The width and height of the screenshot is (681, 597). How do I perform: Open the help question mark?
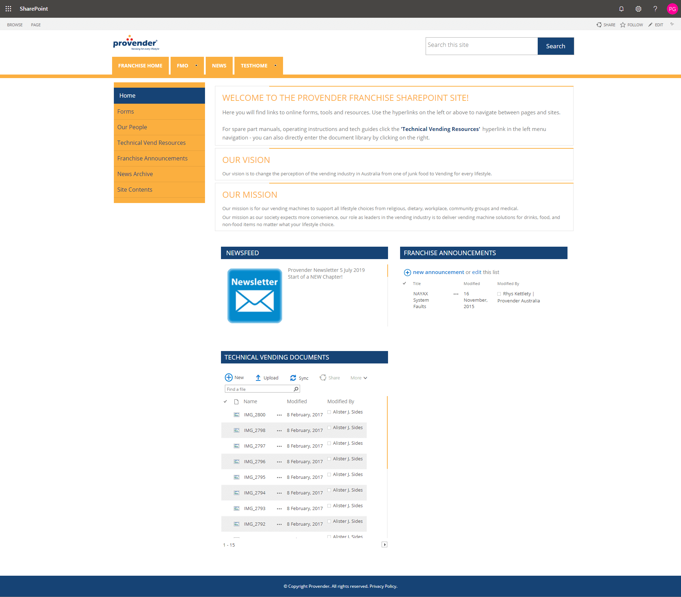coord(655,9)
